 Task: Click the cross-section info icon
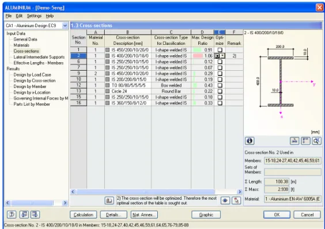(250, 141)
